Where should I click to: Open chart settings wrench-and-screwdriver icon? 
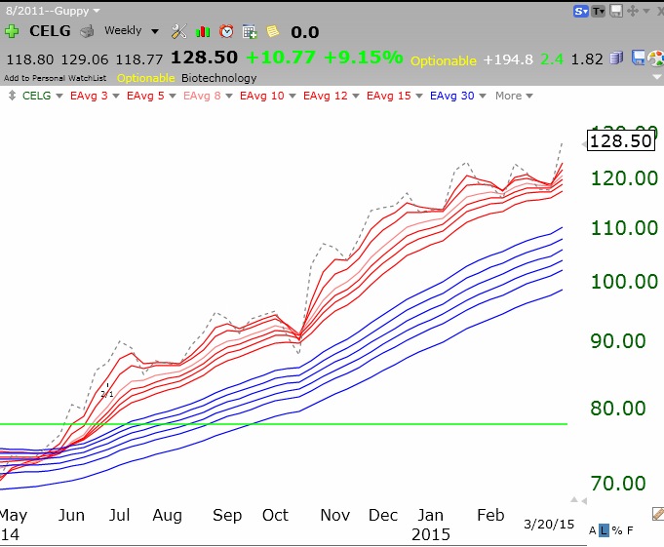(179, 31)
